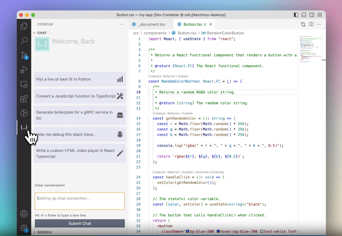Toggle the bottom panel visibility

(304, 15)
